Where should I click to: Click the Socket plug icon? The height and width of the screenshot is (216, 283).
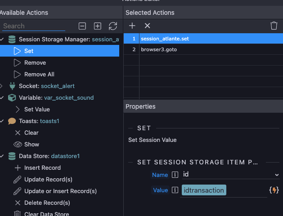click(x=12, y=86)
